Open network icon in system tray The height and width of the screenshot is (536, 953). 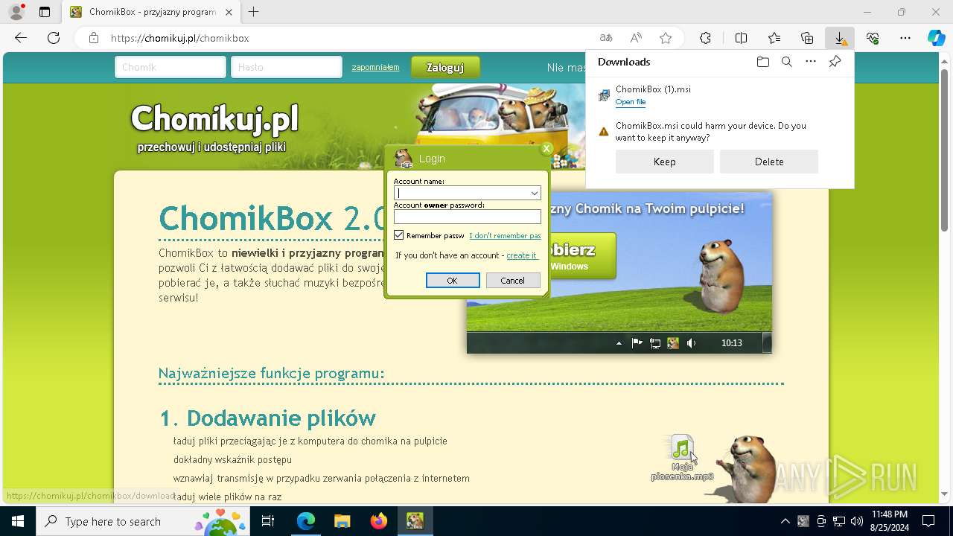click(839, 521)
